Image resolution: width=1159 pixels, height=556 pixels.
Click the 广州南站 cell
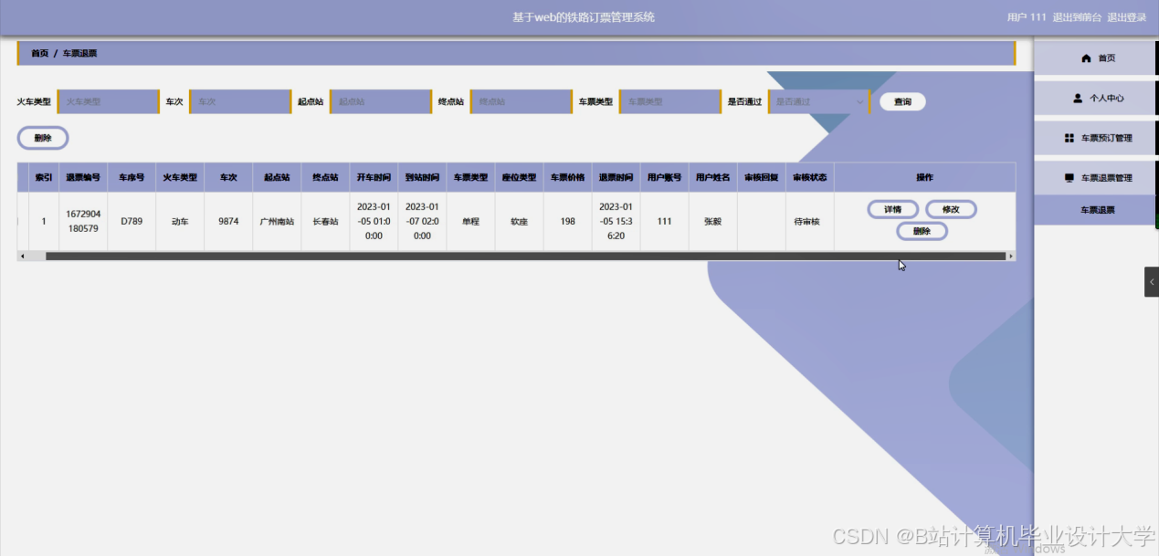277,221
